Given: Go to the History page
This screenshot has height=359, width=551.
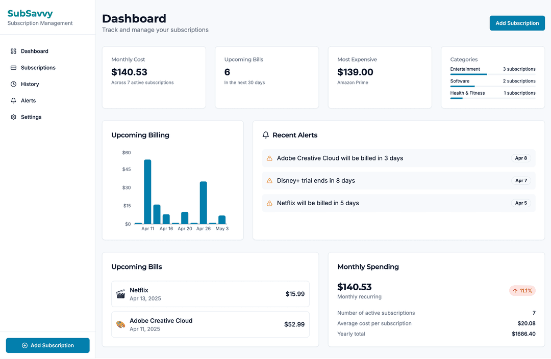Looking at the screenshot, I should [30, 84].
